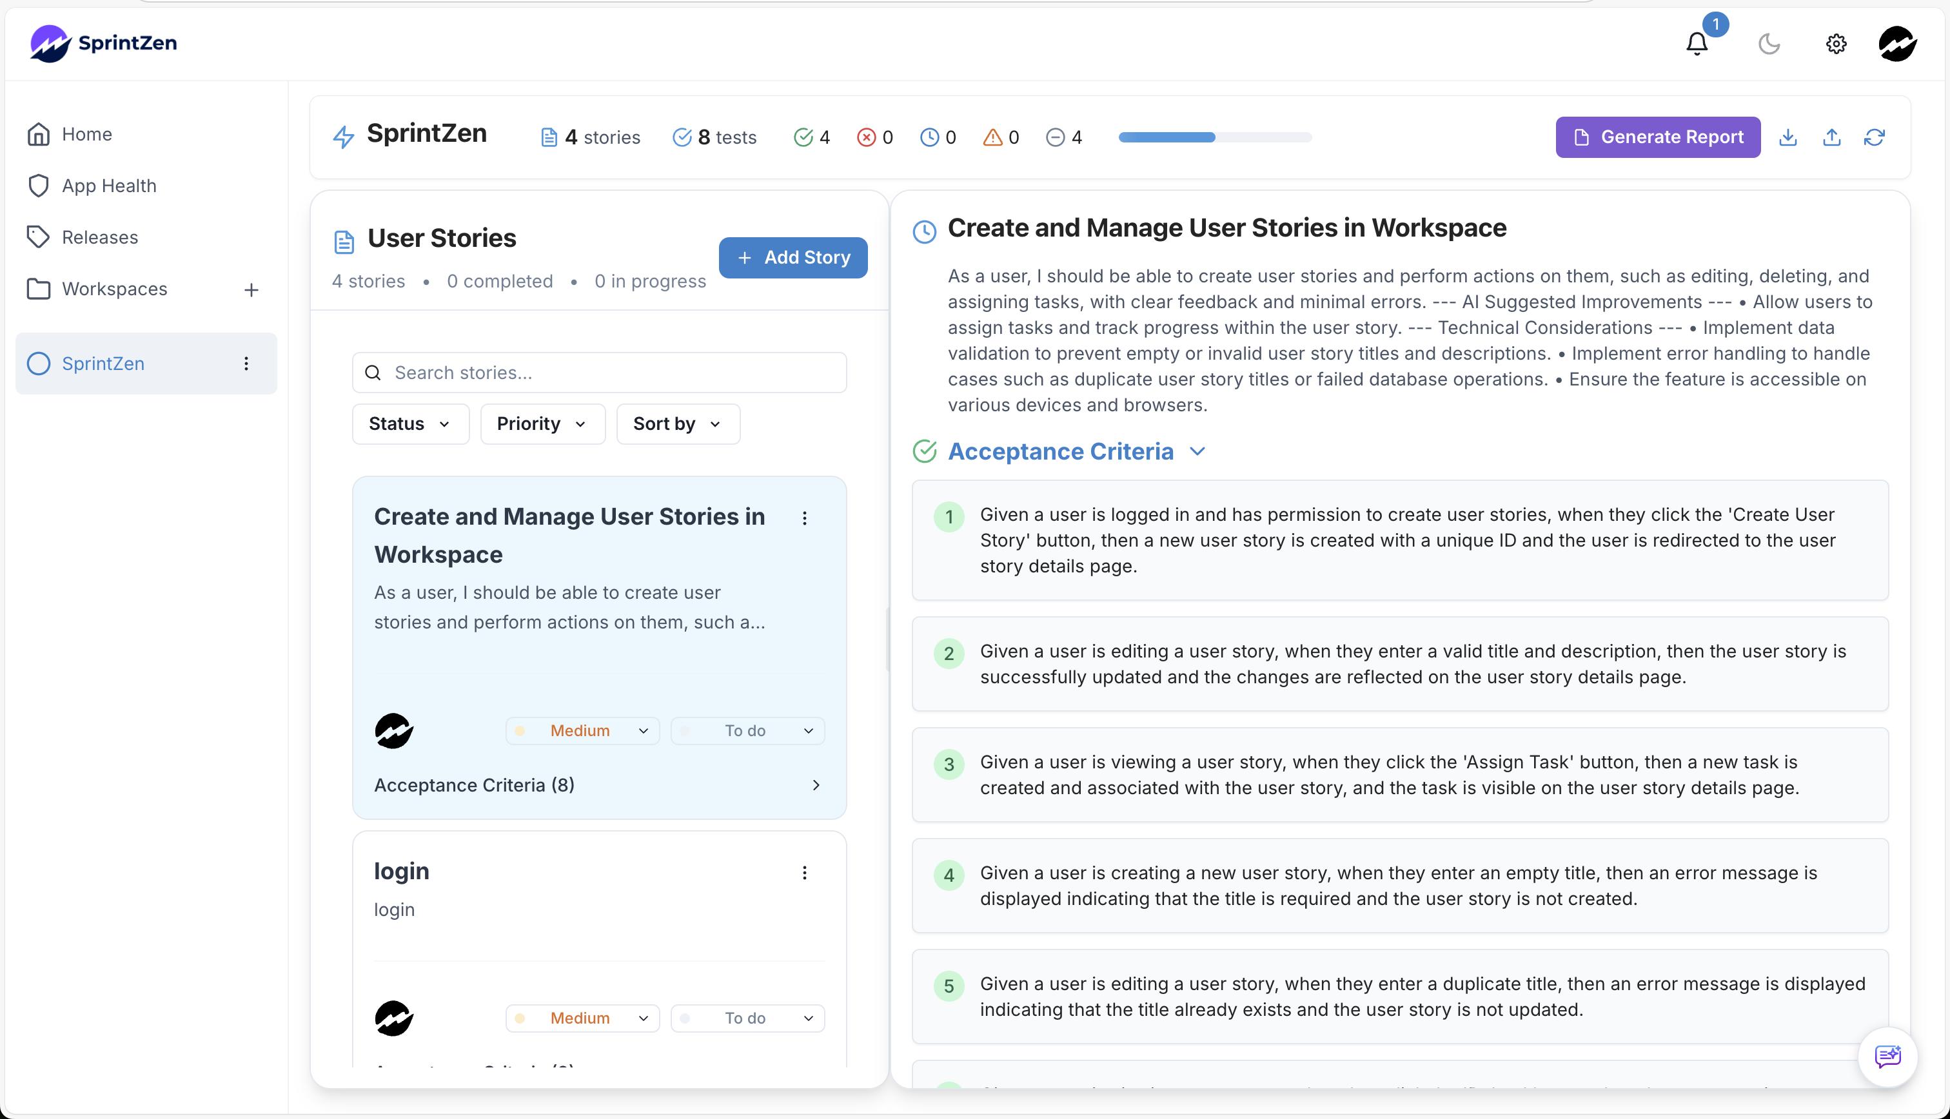Open settings gear icon

(x=1835, y=44)
